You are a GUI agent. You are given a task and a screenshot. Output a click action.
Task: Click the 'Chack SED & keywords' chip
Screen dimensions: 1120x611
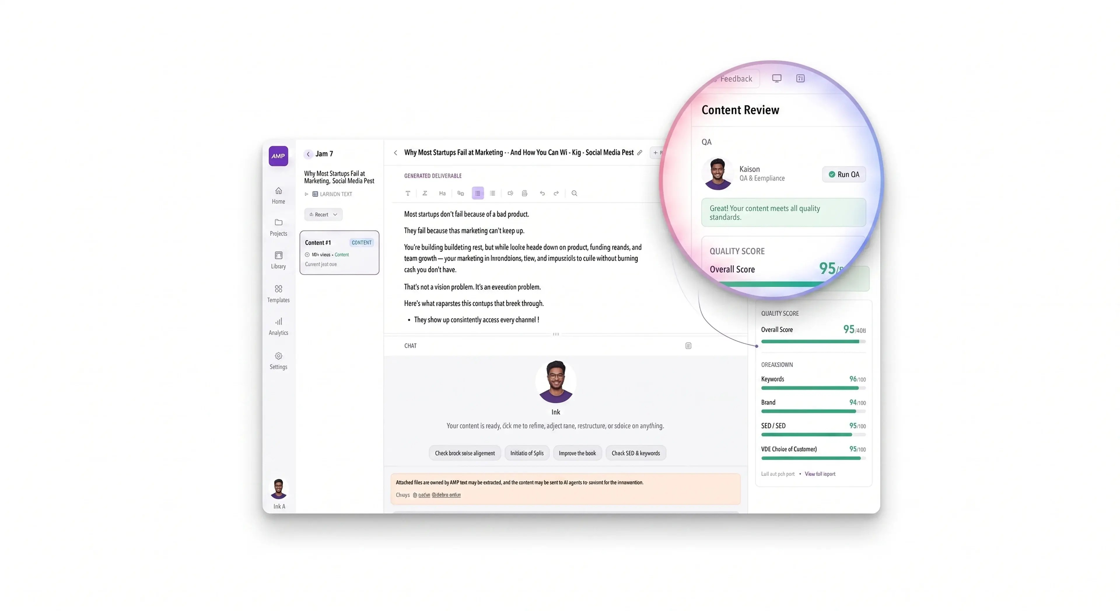coord(636,453)
